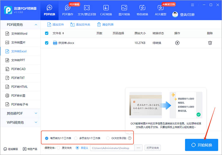Click the 操作 column header

point(177,33)
